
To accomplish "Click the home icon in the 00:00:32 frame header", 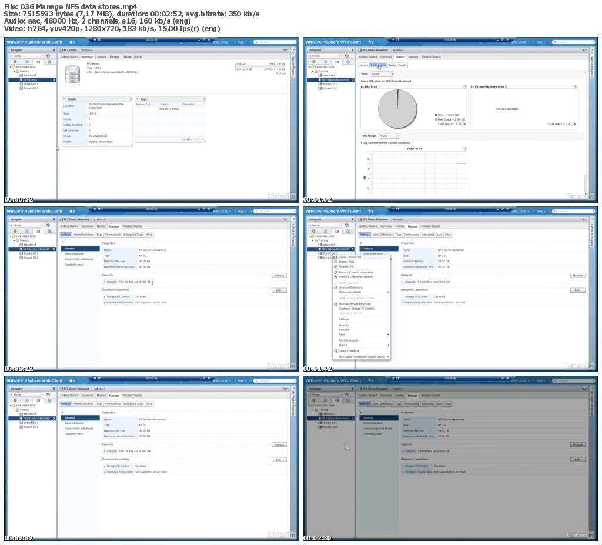I will [71, 42].
